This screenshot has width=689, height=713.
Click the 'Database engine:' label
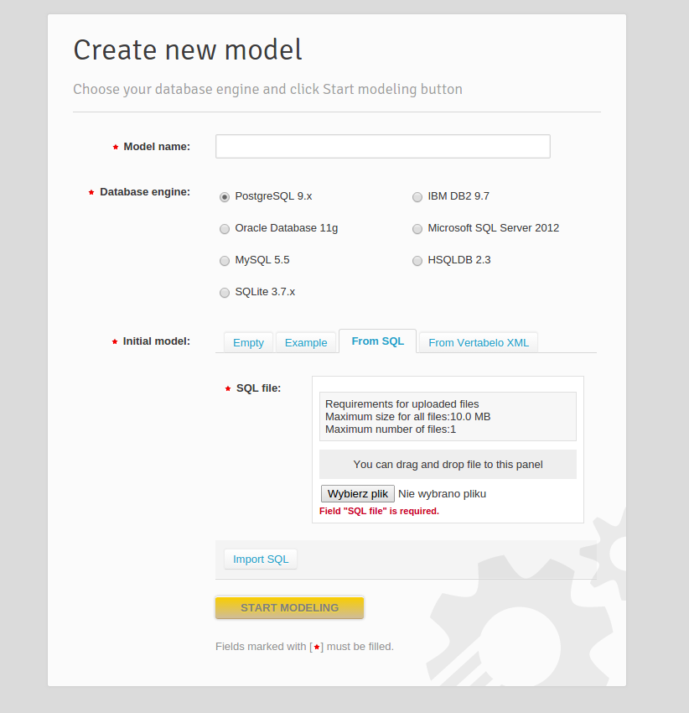coord(145,192)
